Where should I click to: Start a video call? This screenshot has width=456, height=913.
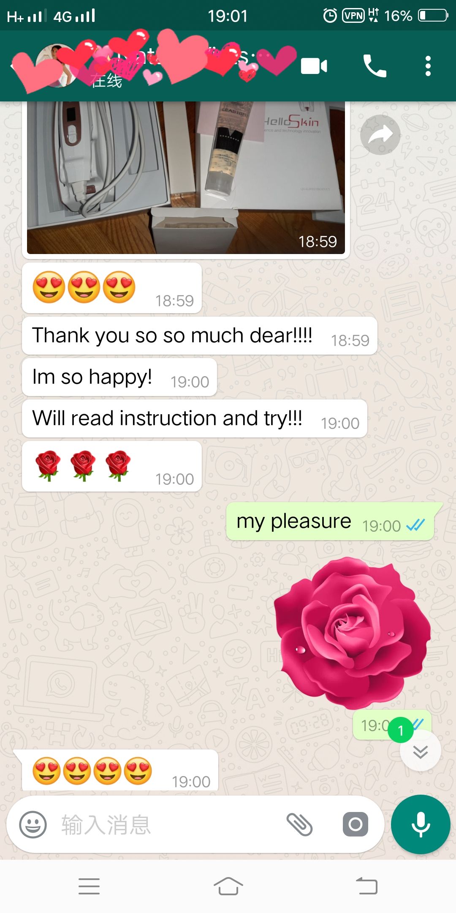click(314, 66)
